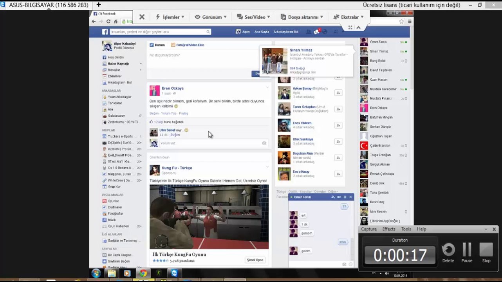Attach photo to comment via camera icon
Image resolution: width=502 pixels, height=282 pixels.
click(x=264, y=143)
